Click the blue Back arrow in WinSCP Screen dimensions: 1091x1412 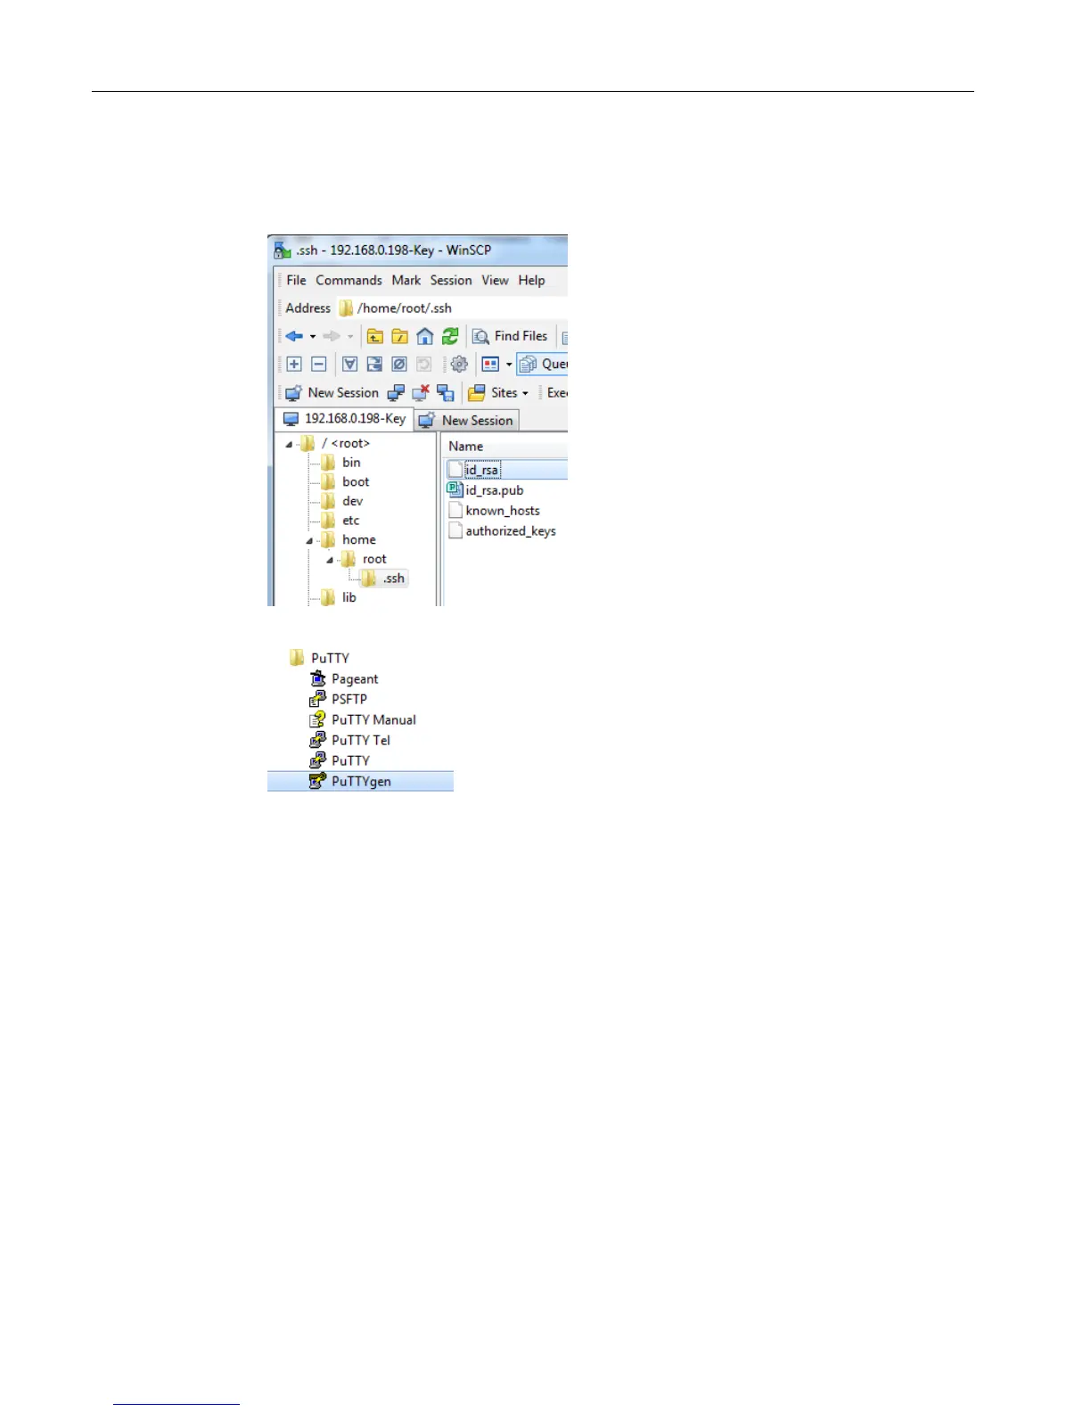tap(294, 336)
